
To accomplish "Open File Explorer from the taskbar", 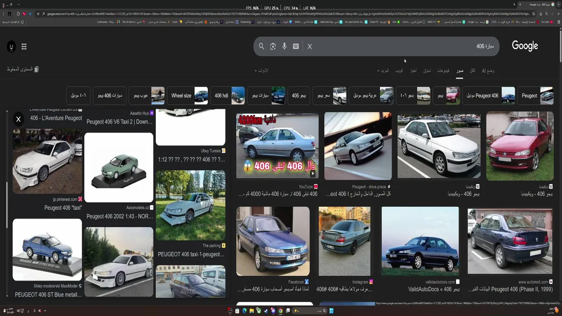I will tap(252, 311).
